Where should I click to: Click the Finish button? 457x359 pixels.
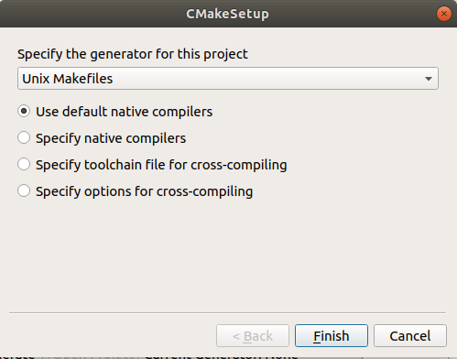[x=332, y=336]
